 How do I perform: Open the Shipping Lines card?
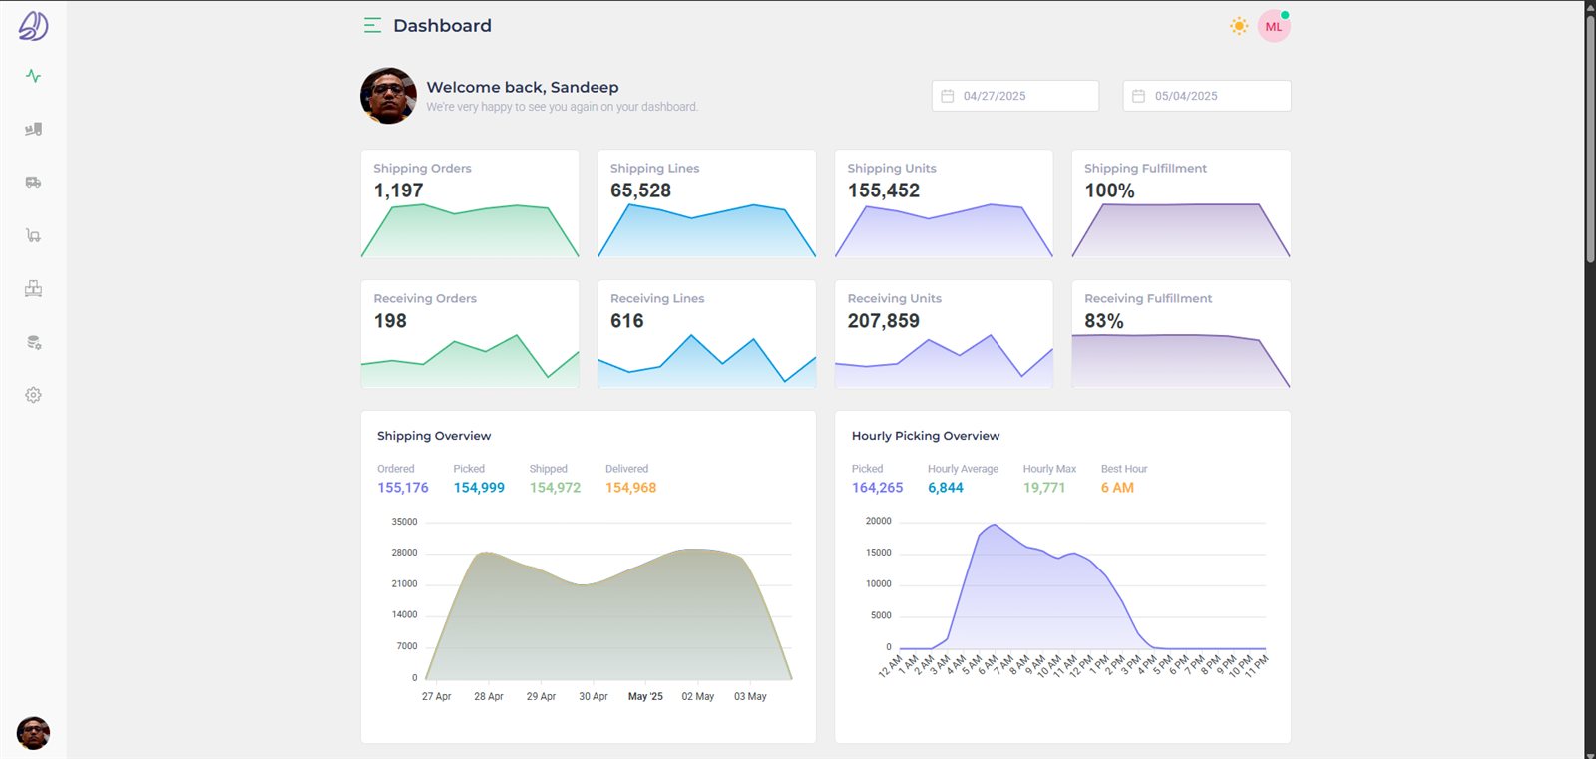point(707,203)
